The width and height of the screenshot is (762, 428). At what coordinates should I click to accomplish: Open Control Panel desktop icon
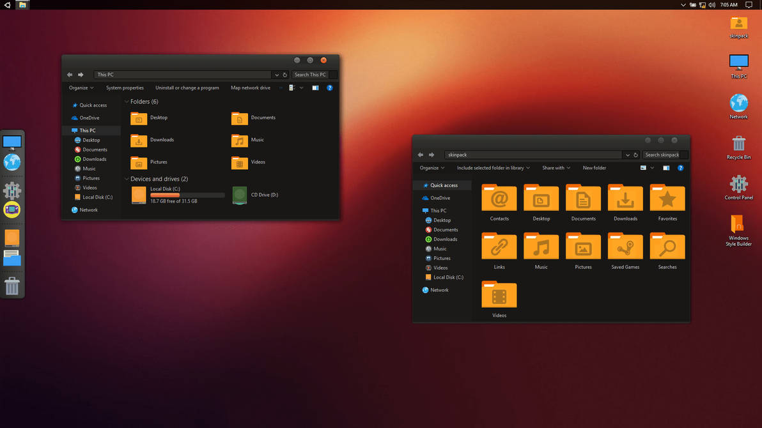(x=738, y=185)
